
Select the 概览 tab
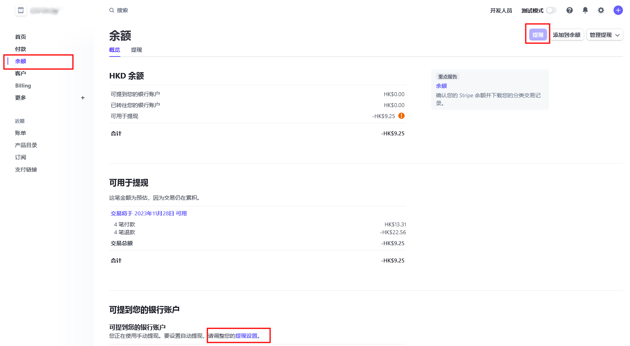pos(114,50)
